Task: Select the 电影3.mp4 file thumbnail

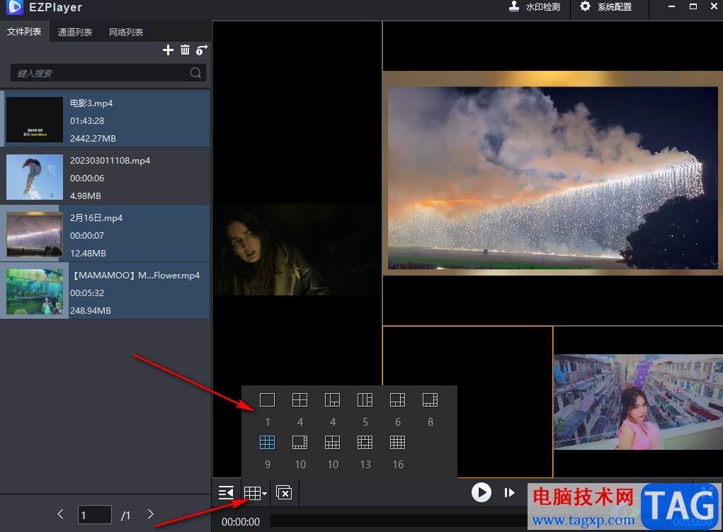Action: [35, 120]
